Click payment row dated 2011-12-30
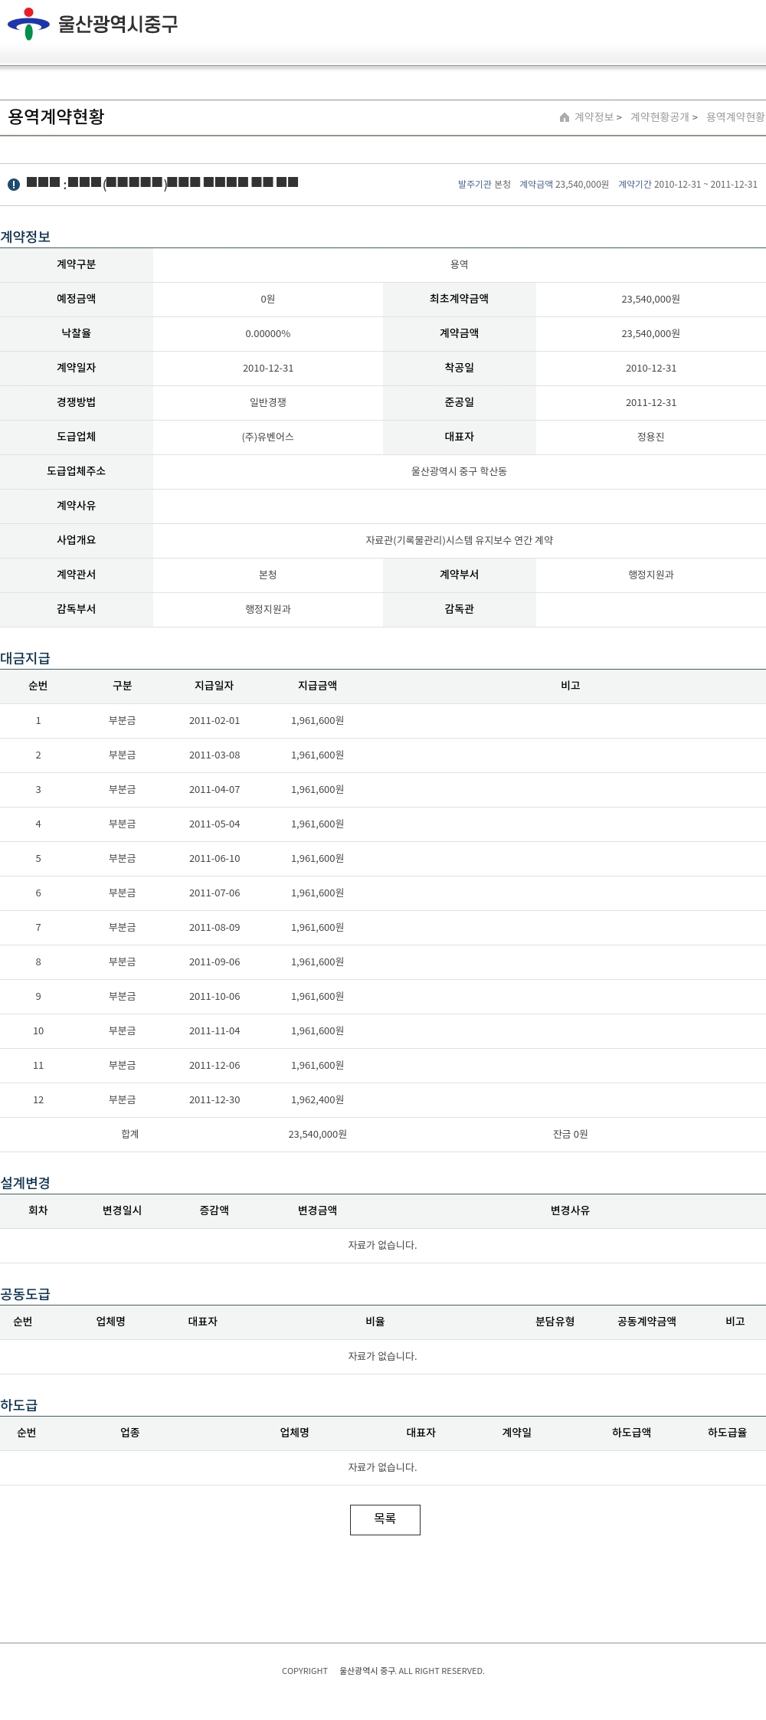Image resolution: width=766 pixels, height=1720 pixels. point(214,1099)
